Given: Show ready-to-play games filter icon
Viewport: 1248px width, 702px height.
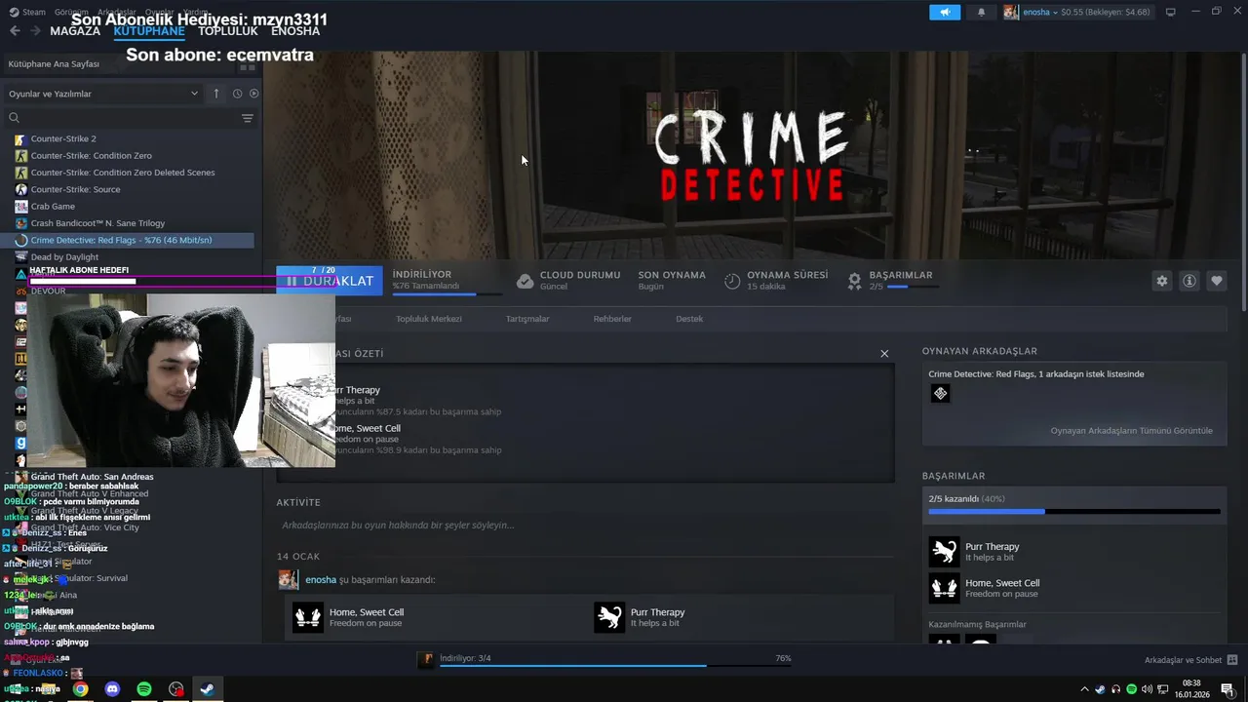Looking at the screenshot, I should tap(253, 94).
